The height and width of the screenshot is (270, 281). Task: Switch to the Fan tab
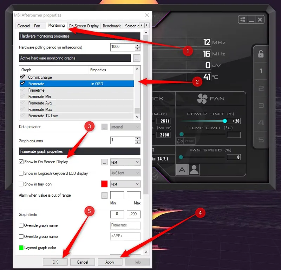pos(37,26)
